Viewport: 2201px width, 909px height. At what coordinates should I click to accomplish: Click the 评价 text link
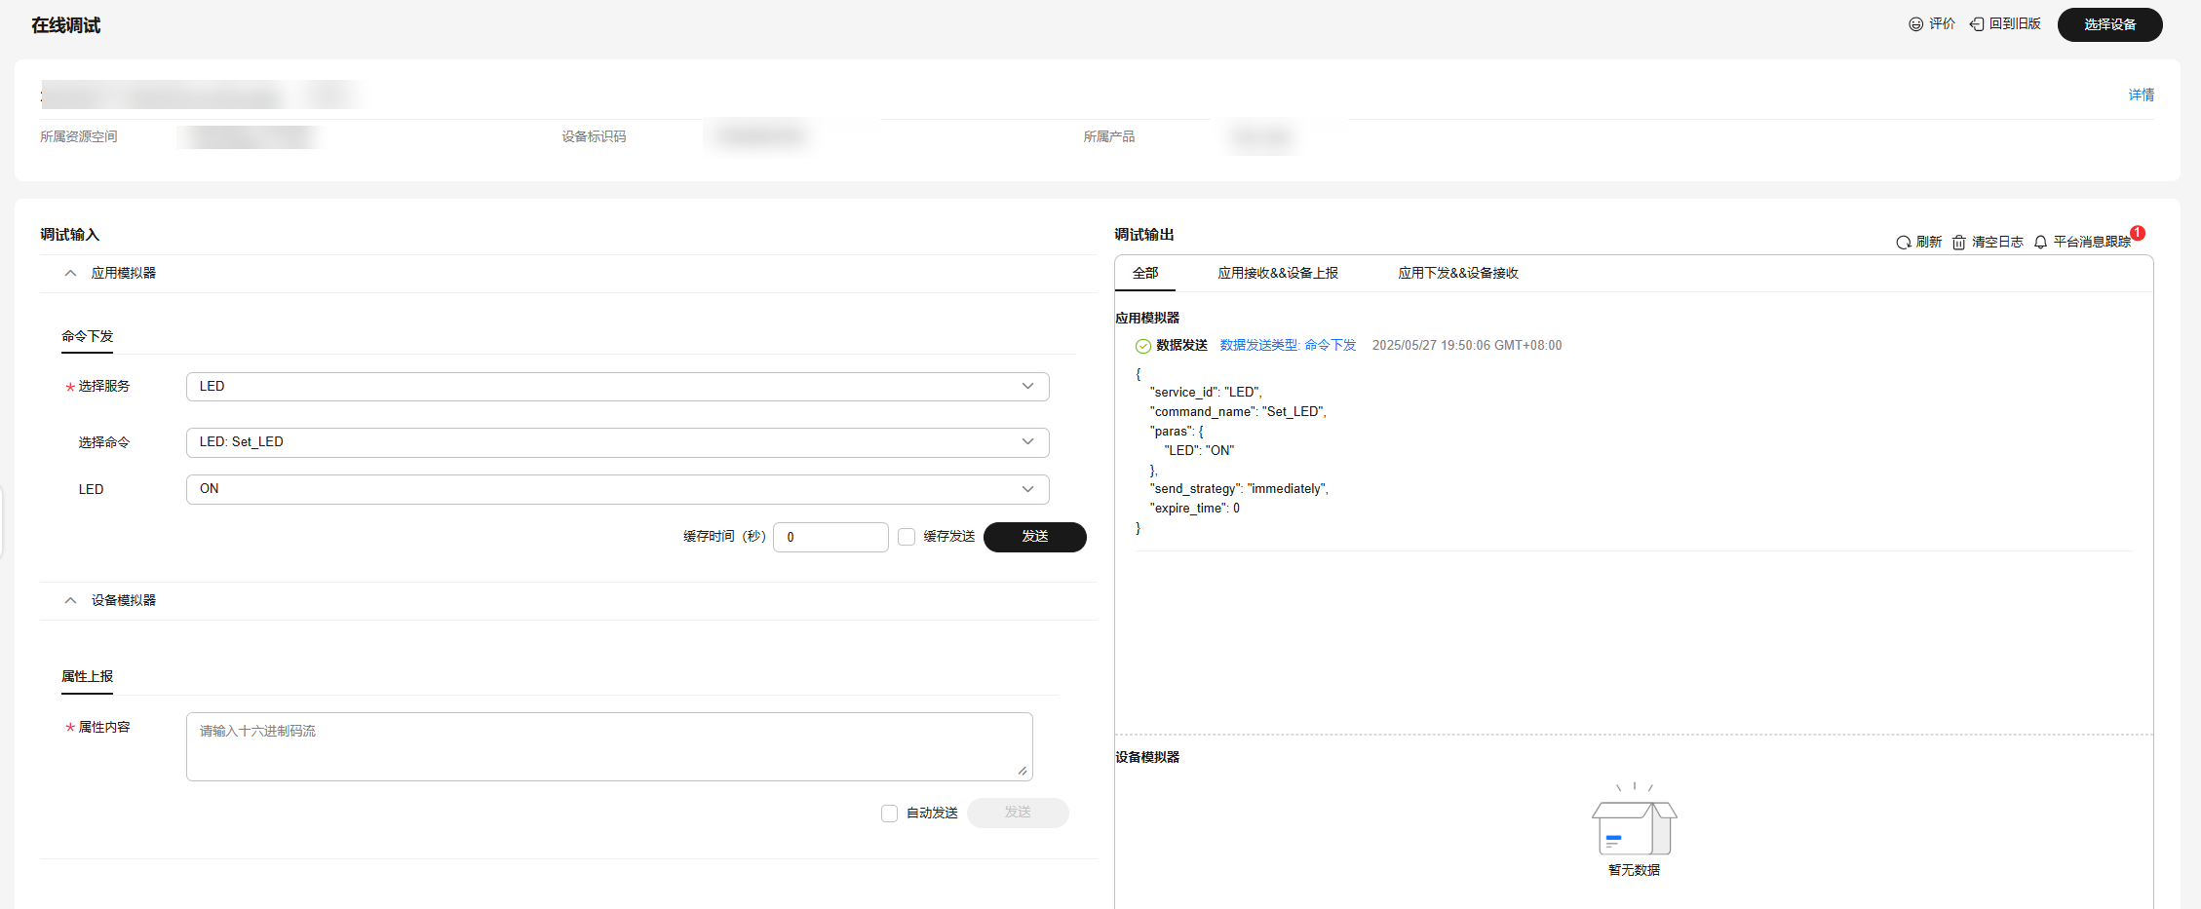(x=1942, y=24)
